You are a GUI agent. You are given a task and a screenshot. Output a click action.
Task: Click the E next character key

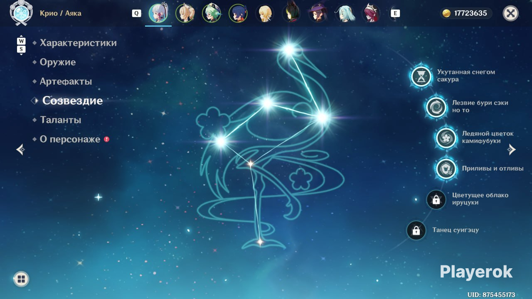(x=395, y=13)
